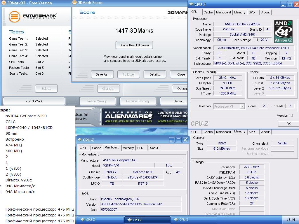This screenshot has height=224, width=299.
Task: Click the title icon of the Mainboard CPU-Z window
Action: point(79,140)
